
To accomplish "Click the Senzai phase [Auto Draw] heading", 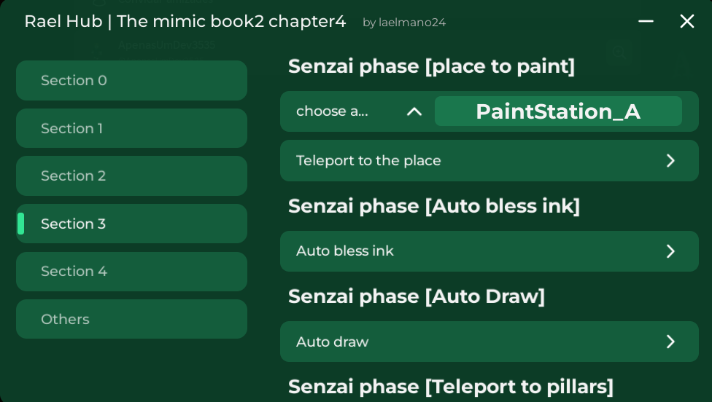I will click(417, 296).
